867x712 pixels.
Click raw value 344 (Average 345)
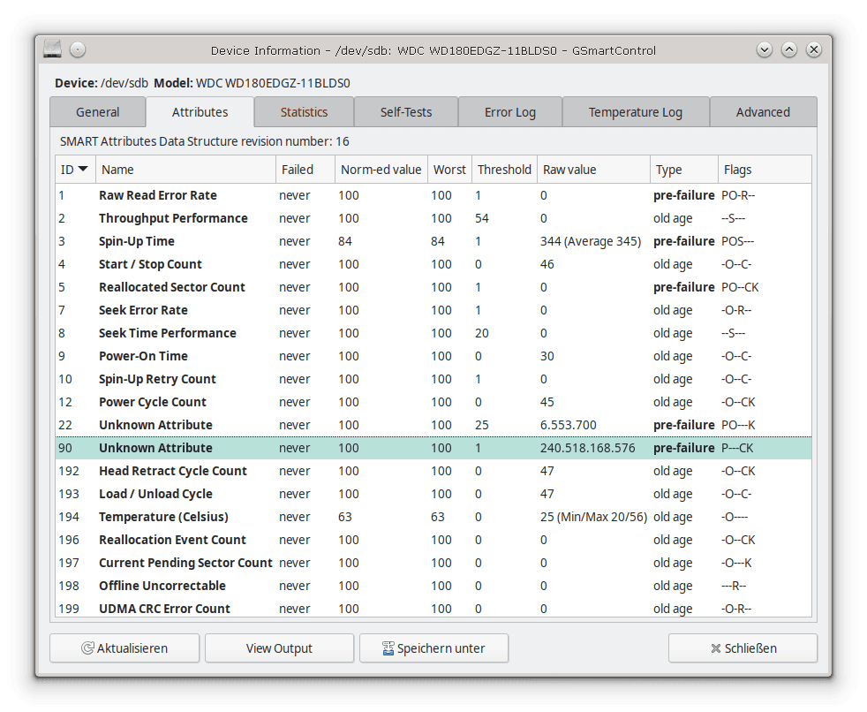(x=591, y=241)
